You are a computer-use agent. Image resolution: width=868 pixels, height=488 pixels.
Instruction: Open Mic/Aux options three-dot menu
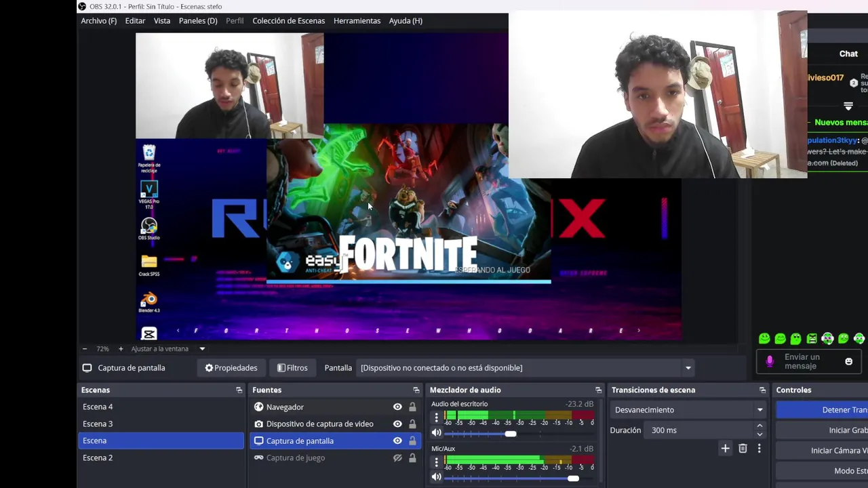click(x=437, y=463)
